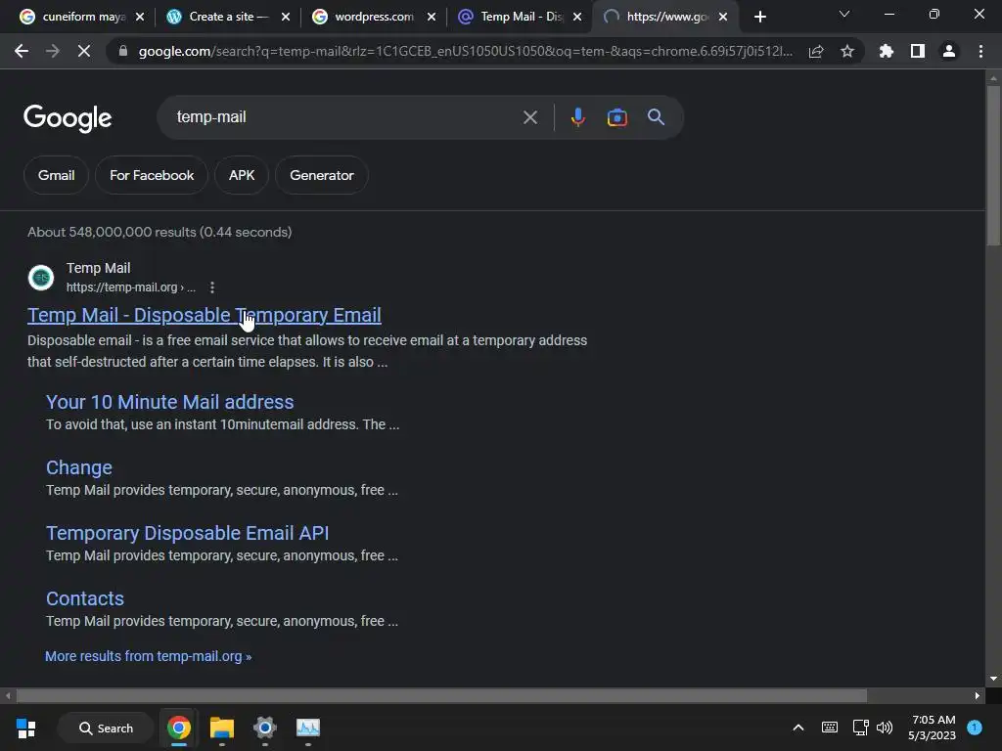Open the Contacts sitelink
This screenshot has width=1002, height=751.
[85, 598]
